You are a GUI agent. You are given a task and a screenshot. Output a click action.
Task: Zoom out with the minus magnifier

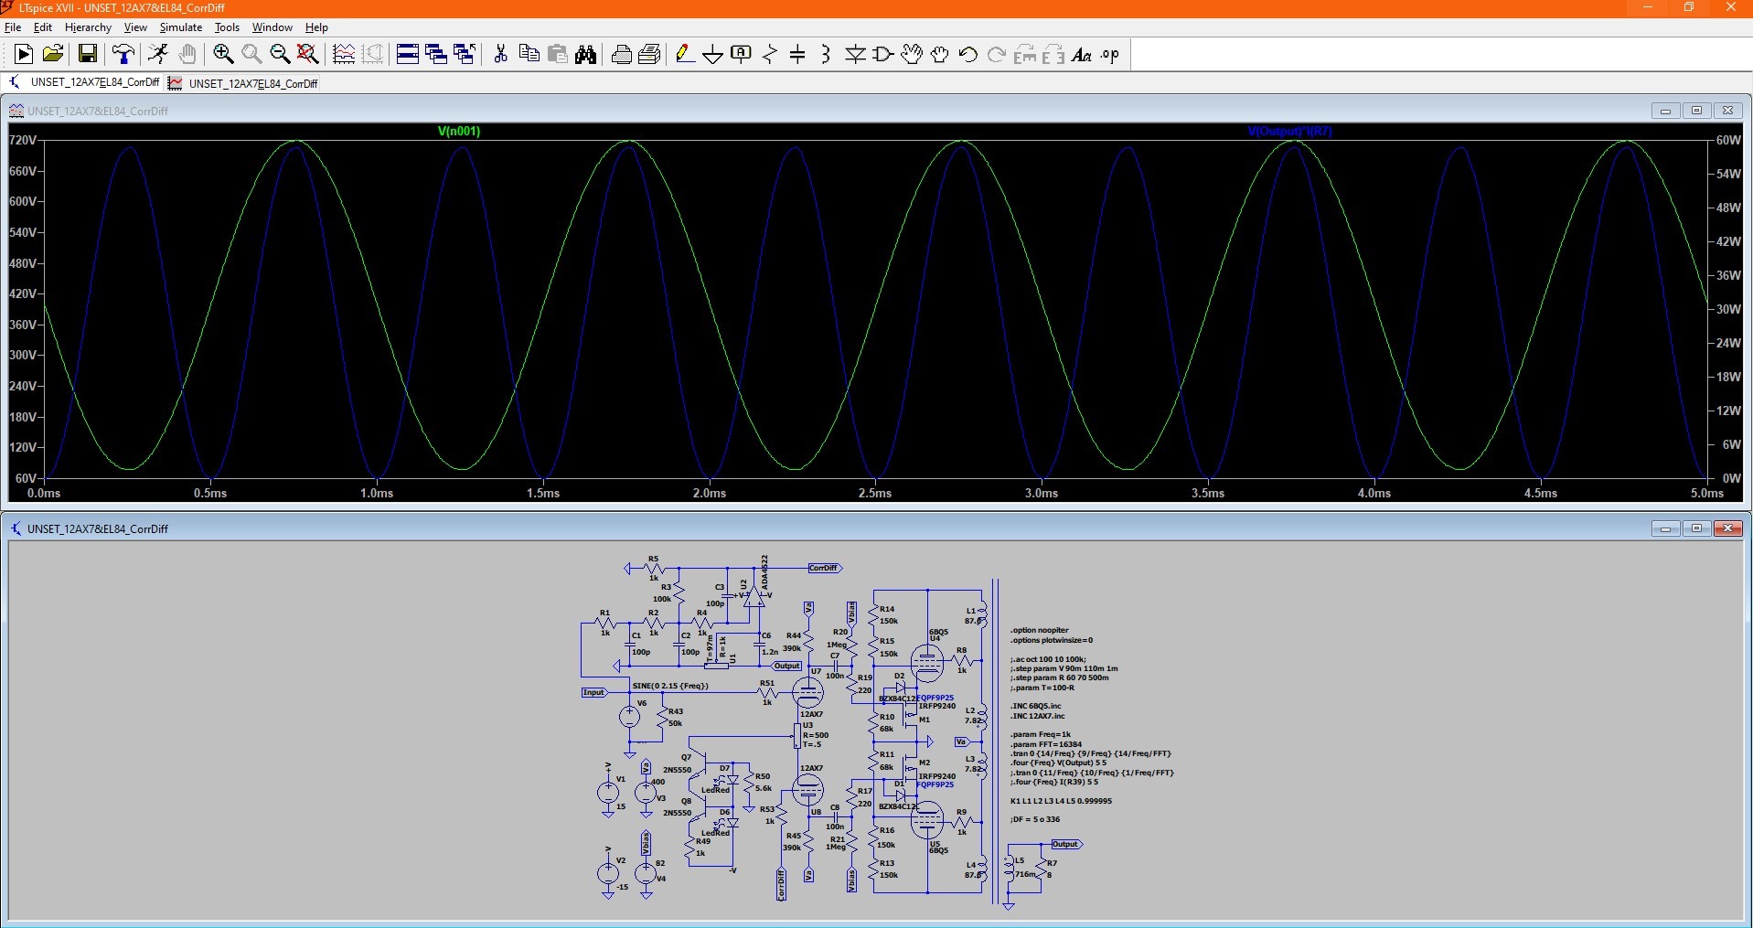280,55
